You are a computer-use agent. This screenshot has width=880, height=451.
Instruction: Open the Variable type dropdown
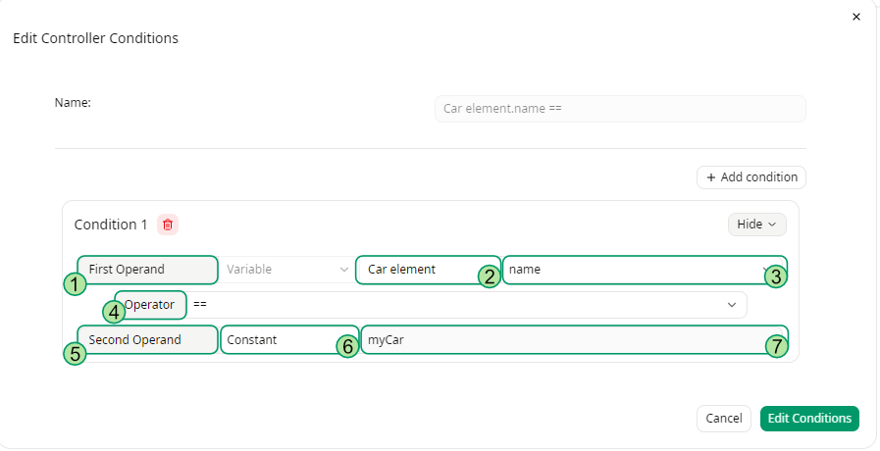coord(286,269)
